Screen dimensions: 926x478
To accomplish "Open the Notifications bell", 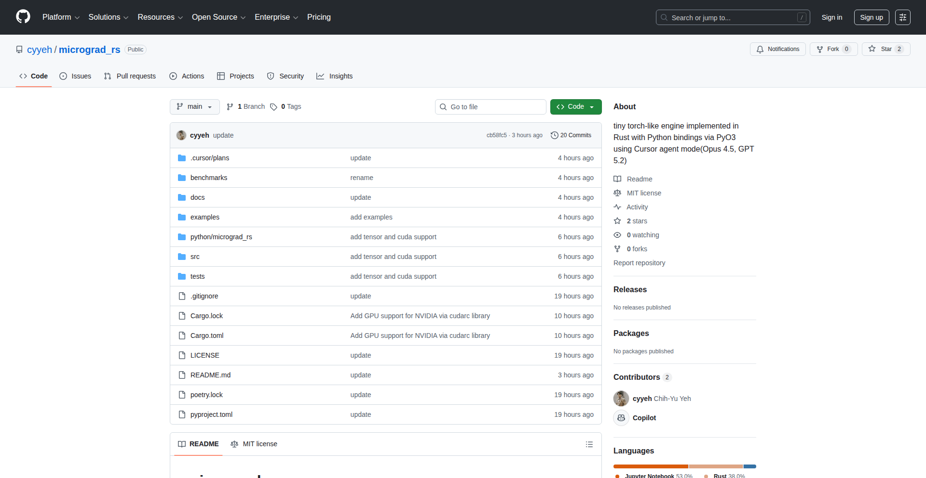I will (760, 49).
